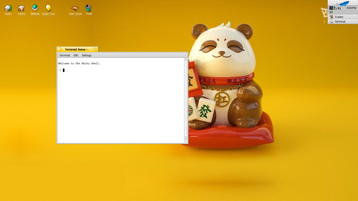The image size is (358, 201).
Task: Open the Terminal menu in menu bar
Action: pos(64,55)
